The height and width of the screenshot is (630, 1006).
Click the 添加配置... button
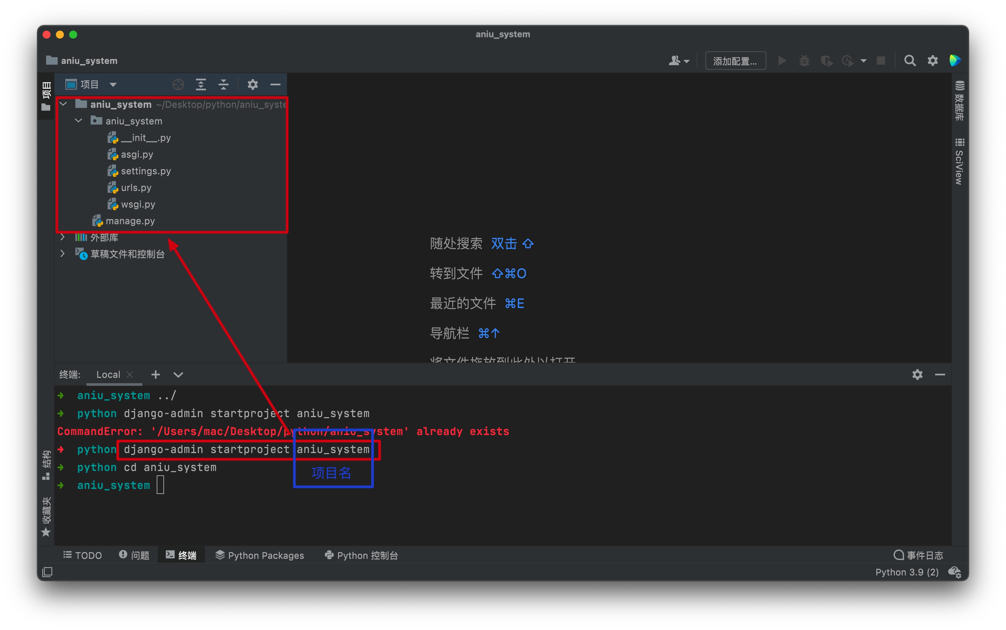click(735, 61)
